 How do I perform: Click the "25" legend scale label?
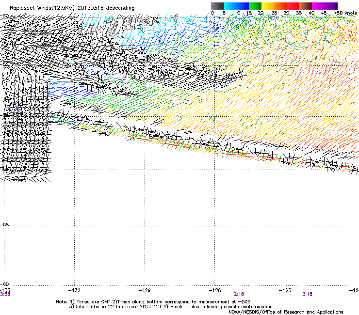pos(274,13)
